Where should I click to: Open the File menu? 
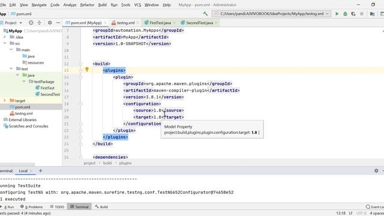tap(3, 5)
